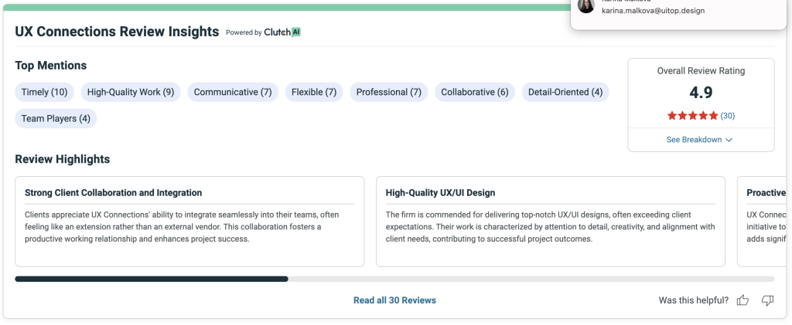792x325 pixels.
Task: Select the High-Quality Work (9) tag
Action: [131, 92]
